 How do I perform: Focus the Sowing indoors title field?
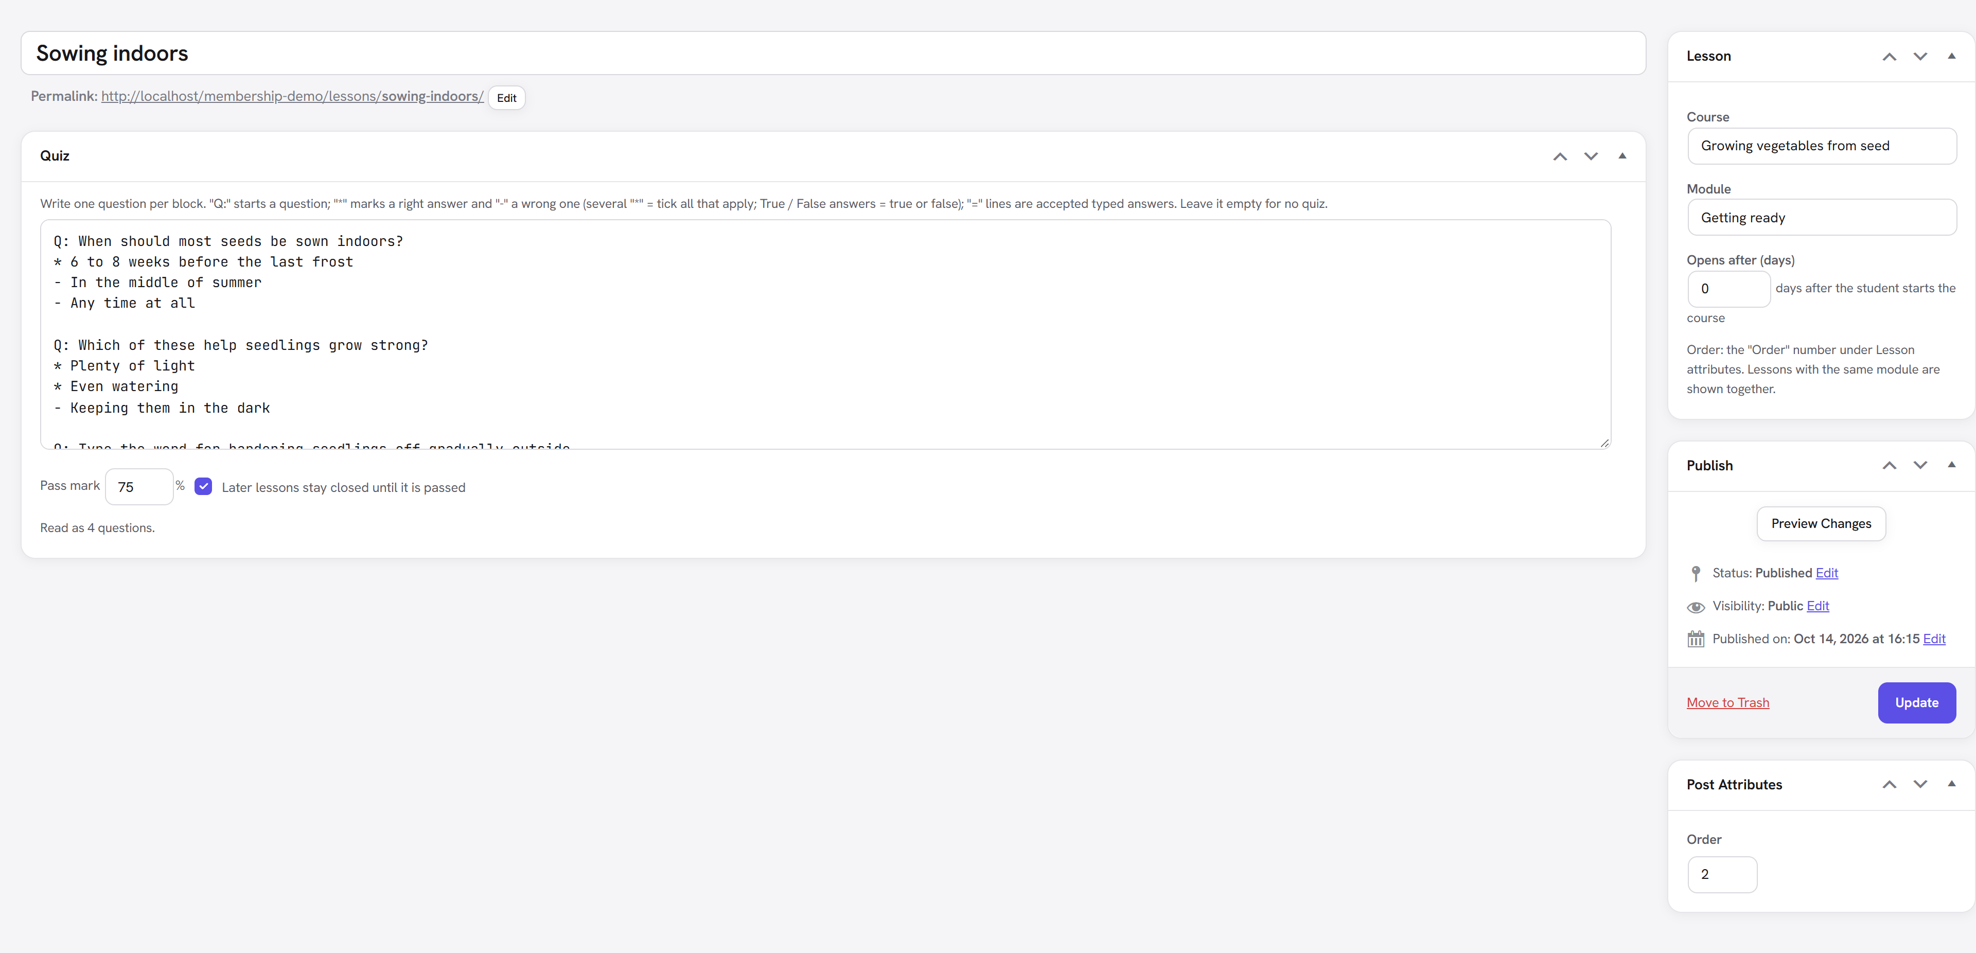833,53
